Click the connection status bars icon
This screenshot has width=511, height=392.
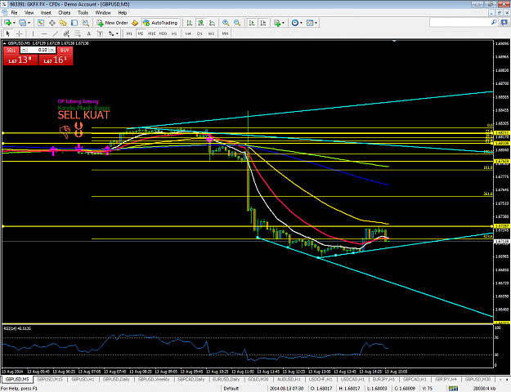click(453, 389)
